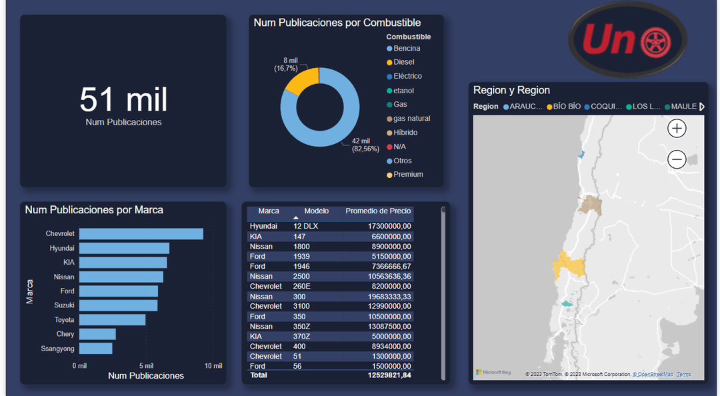Filter map by BÍO BÍO legend entry
Image resolution: width=720 pixels, height=396 pixels.
coord(564,107)
